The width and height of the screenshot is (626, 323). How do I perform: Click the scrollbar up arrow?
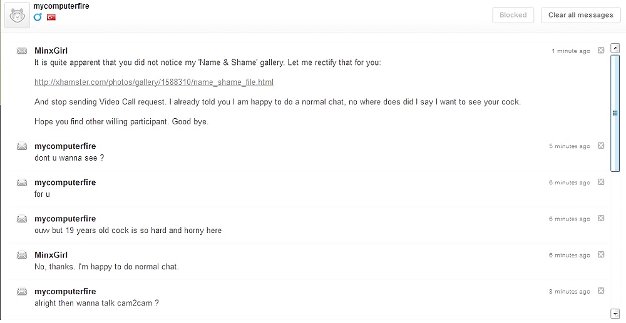pos(615,47)
